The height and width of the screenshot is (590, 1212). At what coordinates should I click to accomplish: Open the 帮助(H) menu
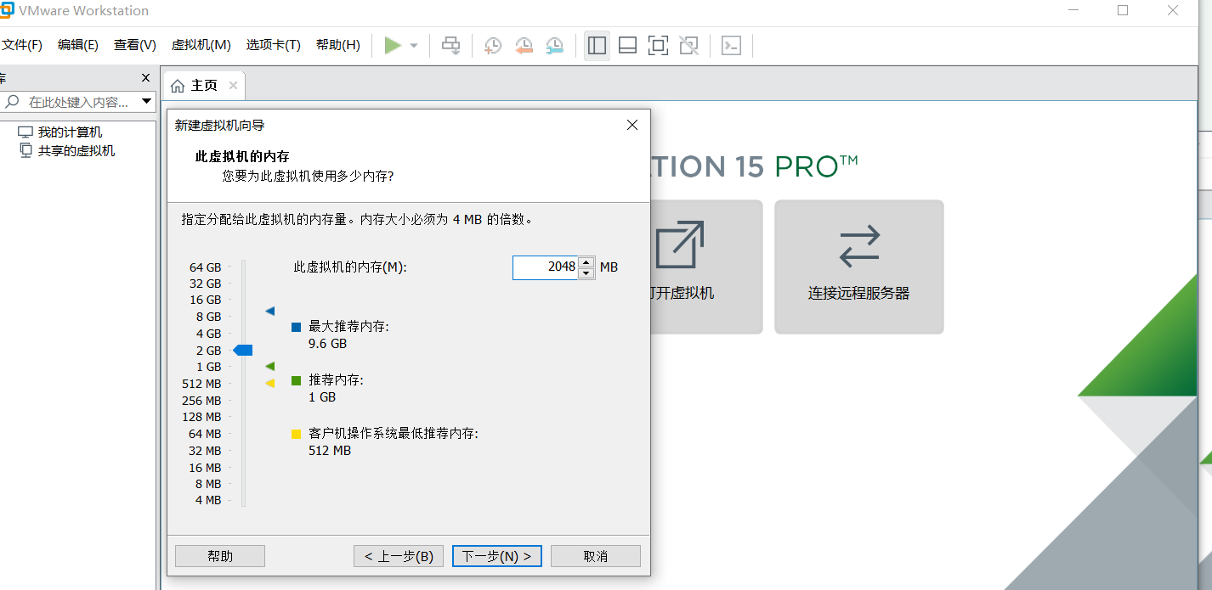tap(338, 45)
